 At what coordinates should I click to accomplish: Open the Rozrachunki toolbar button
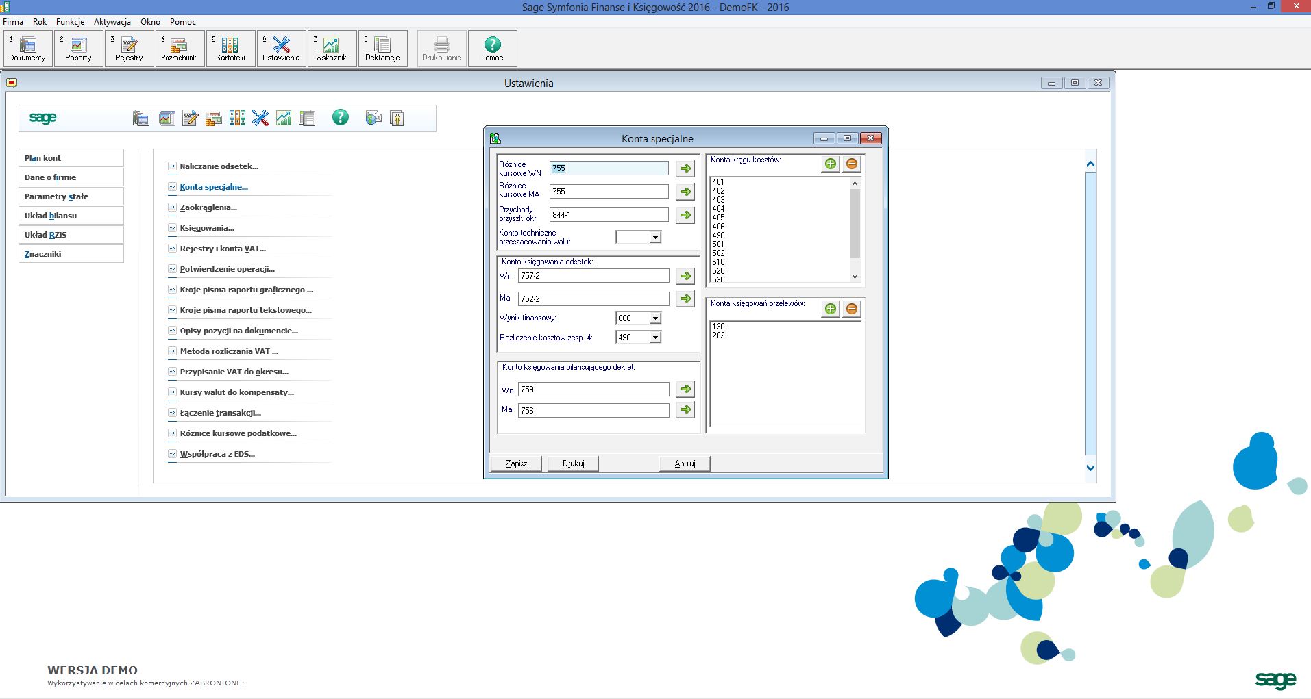click(x=180, y=49)
